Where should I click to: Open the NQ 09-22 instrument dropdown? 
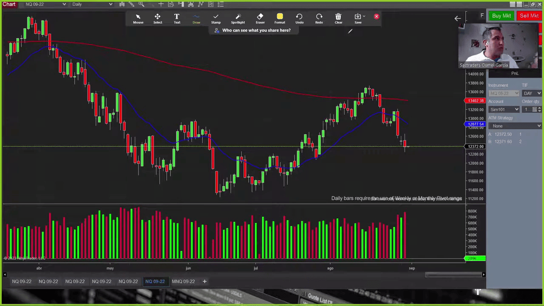pos(45,4)
